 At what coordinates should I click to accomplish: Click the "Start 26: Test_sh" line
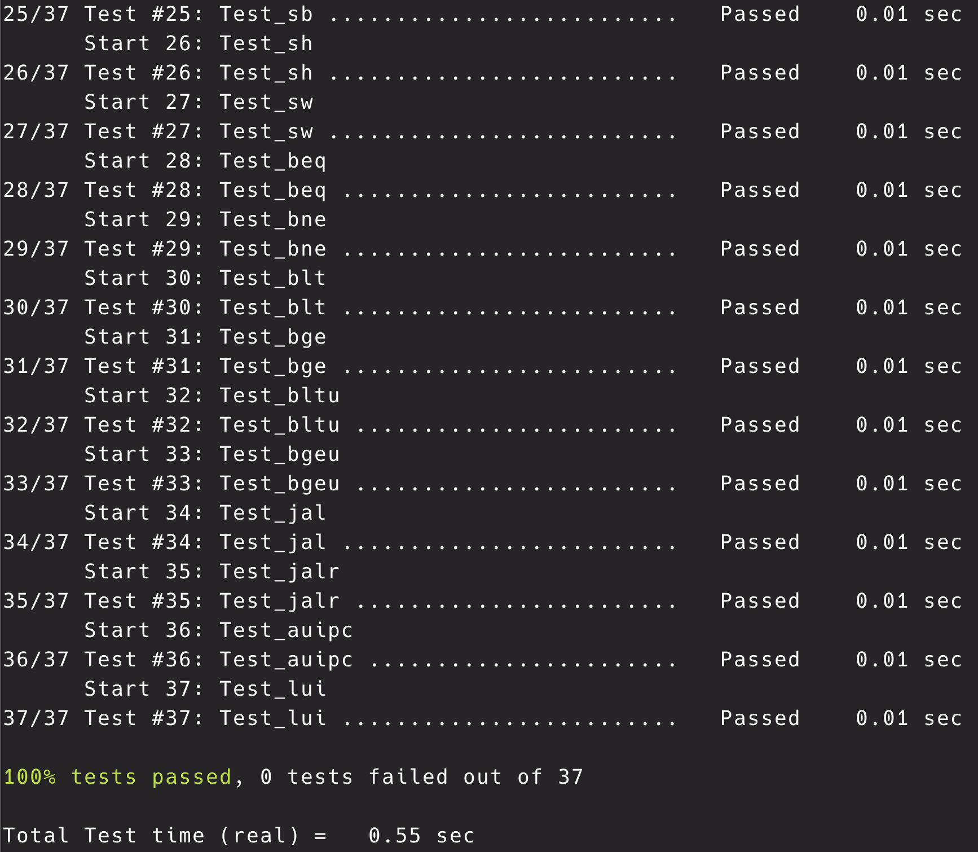click(x=198, y=43)
